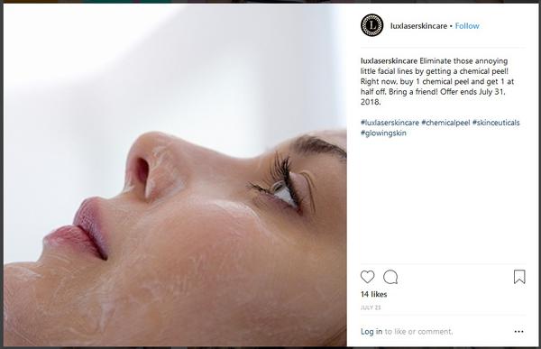Open the #skinceuticals hashtag
Image resolution: width=541 pixels, height=349 pixels.
click(496, 123)
